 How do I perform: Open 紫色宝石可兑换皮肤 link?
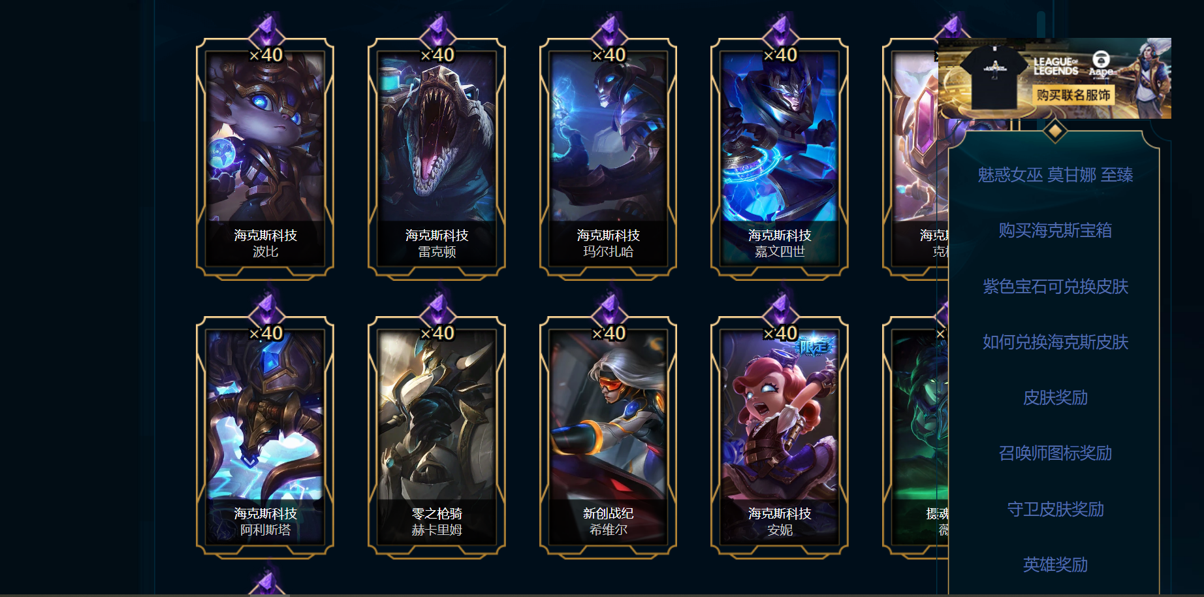click(1055, 287)
